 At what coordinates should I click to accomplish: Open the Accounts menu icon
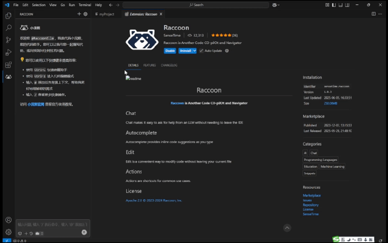point(8,220)
